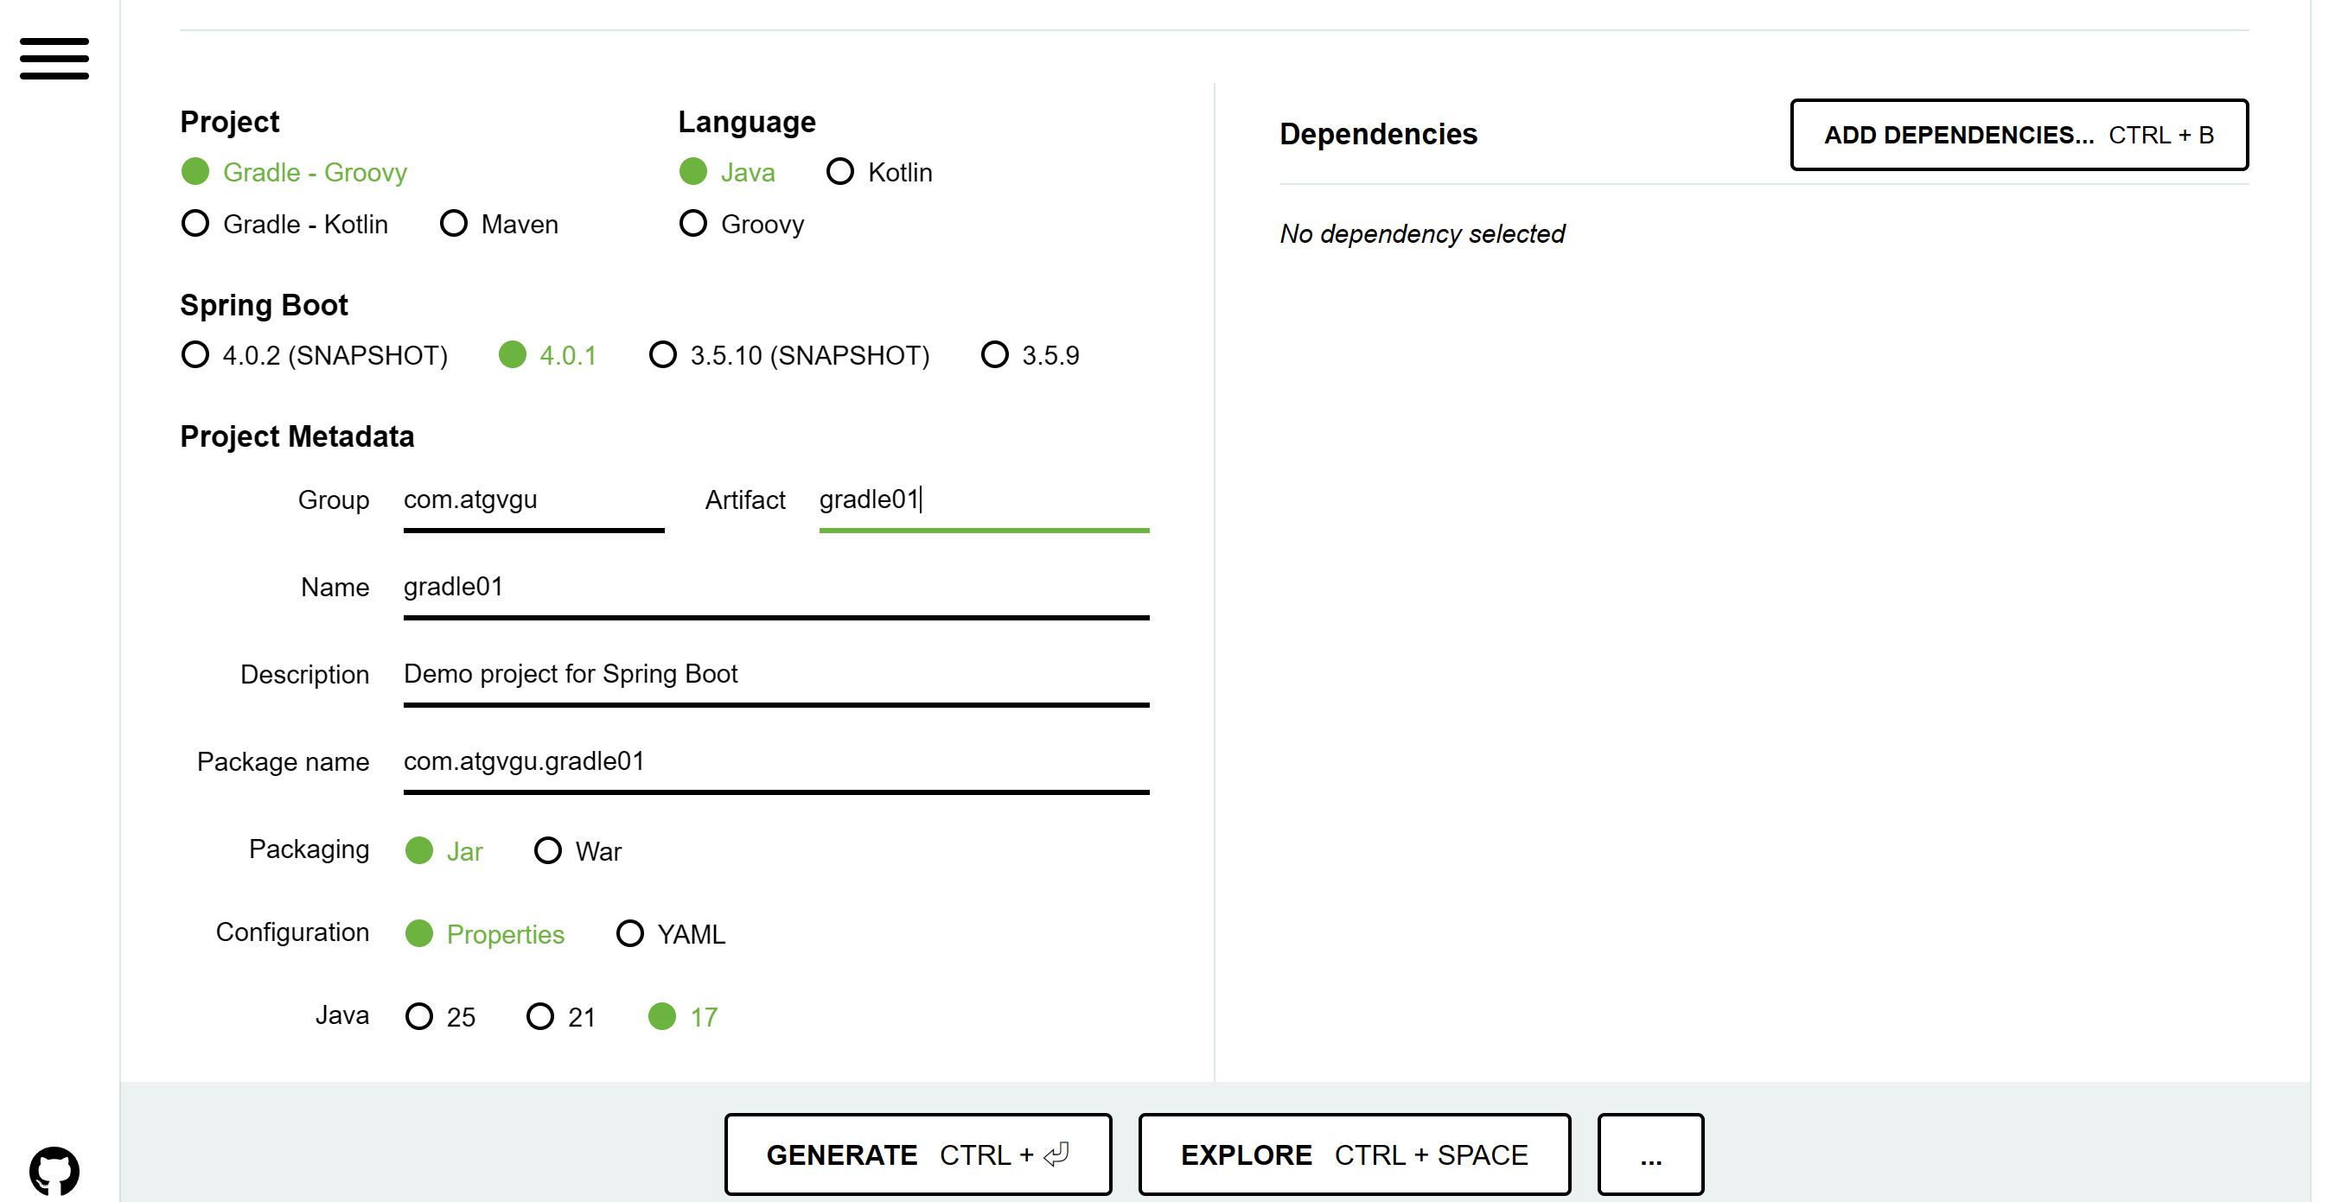
Task: Select the Gradle - Kotlin project option
Action: pyautogui.click(x=195, y=224)
